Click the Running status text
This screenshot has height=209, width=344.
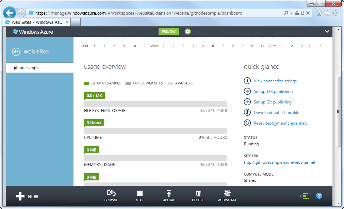pyautogui.click(x=251, y=144)
